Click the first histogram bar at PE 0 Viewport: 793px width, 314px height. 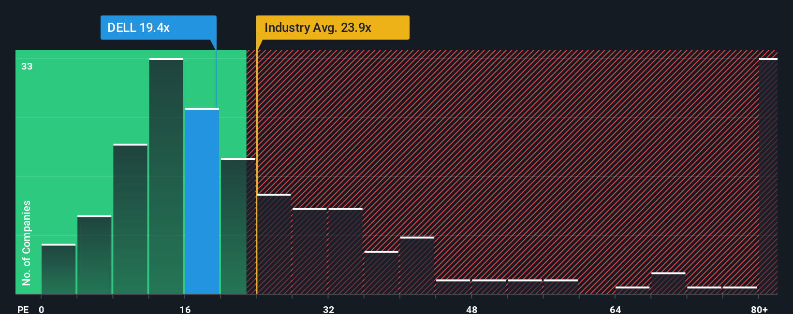point(59,269)
